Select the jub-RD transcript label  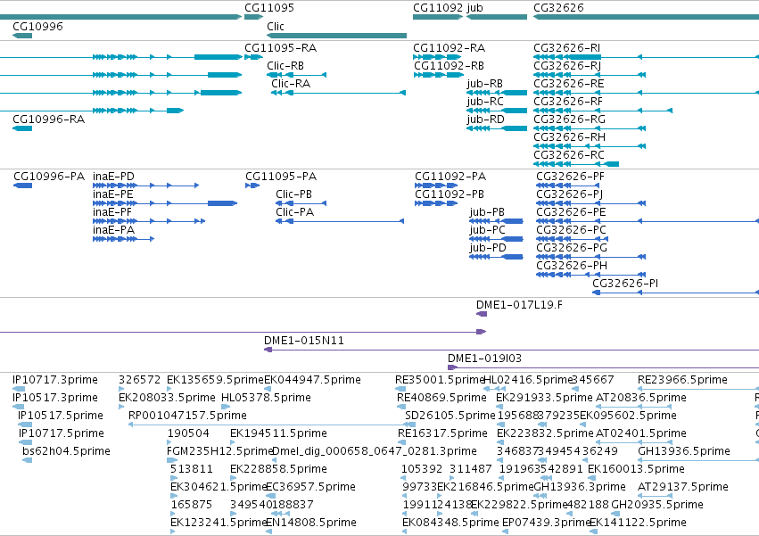[x=485, y=120]
